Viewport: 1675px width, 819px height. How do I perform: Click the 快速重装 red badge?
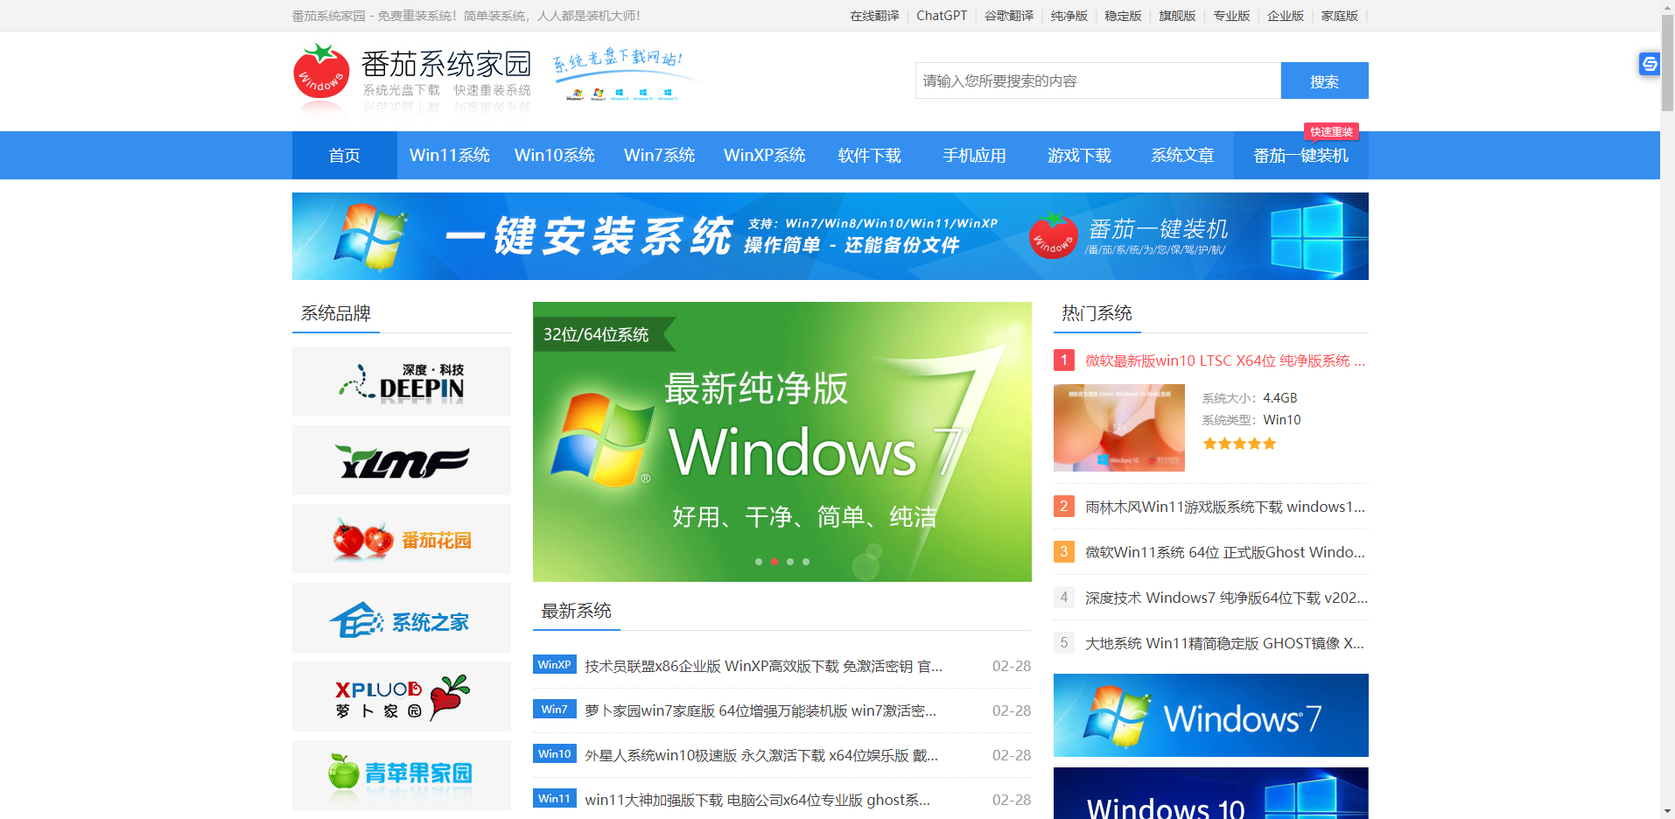click(1331, 132)
